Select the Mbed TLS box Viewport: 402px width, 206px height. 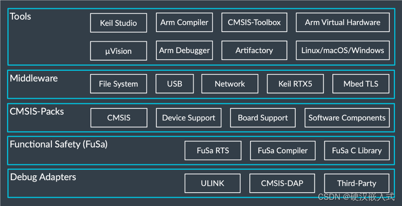pyautogui.click(x=361, y=84)
